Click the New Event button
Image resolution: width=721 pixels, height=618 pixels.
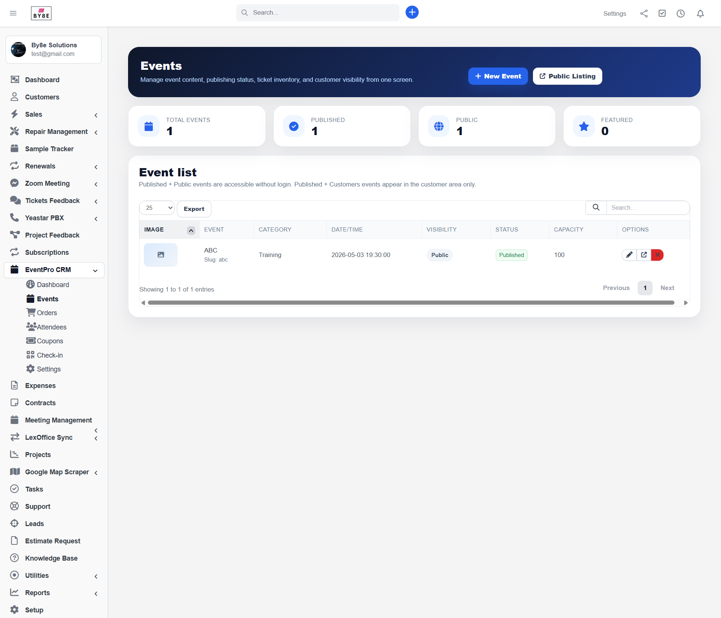[498, 76]
